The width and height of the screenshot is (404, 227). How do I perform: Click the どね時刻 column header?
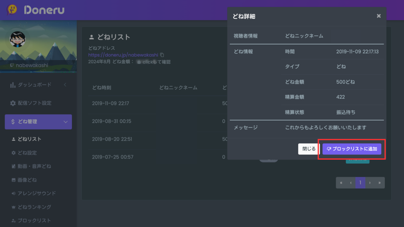pos(102,88)
